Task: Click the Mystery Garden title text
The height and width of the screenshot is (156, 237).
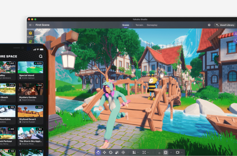Action: click(28, 97)
